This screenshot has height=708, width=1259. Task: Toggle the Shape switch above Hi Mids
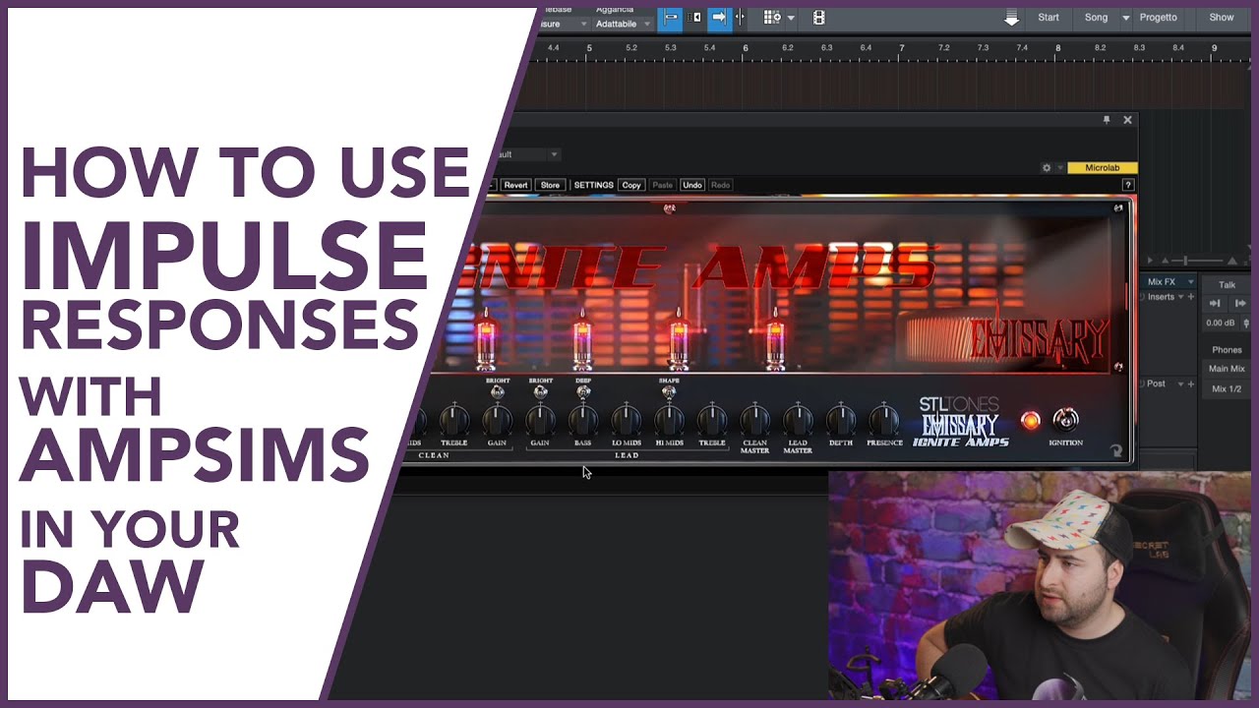(669, 391)
